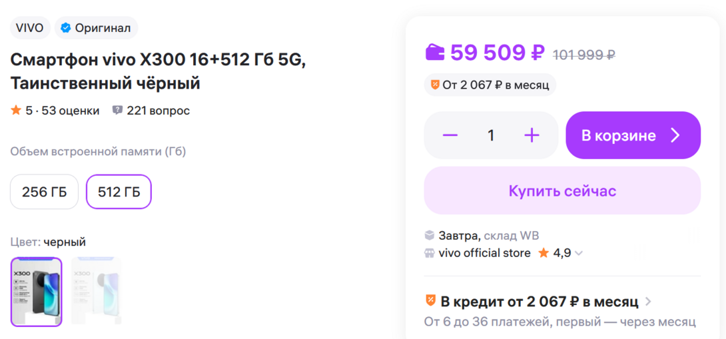Click the orange rating star icon
Viewport: 726px width, 339px height.
[x=16, y=111]
